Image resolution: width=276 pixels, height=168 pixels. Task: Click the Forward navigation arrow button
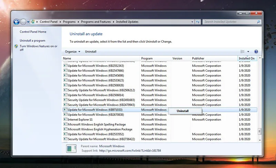click(x=23, y=22)
